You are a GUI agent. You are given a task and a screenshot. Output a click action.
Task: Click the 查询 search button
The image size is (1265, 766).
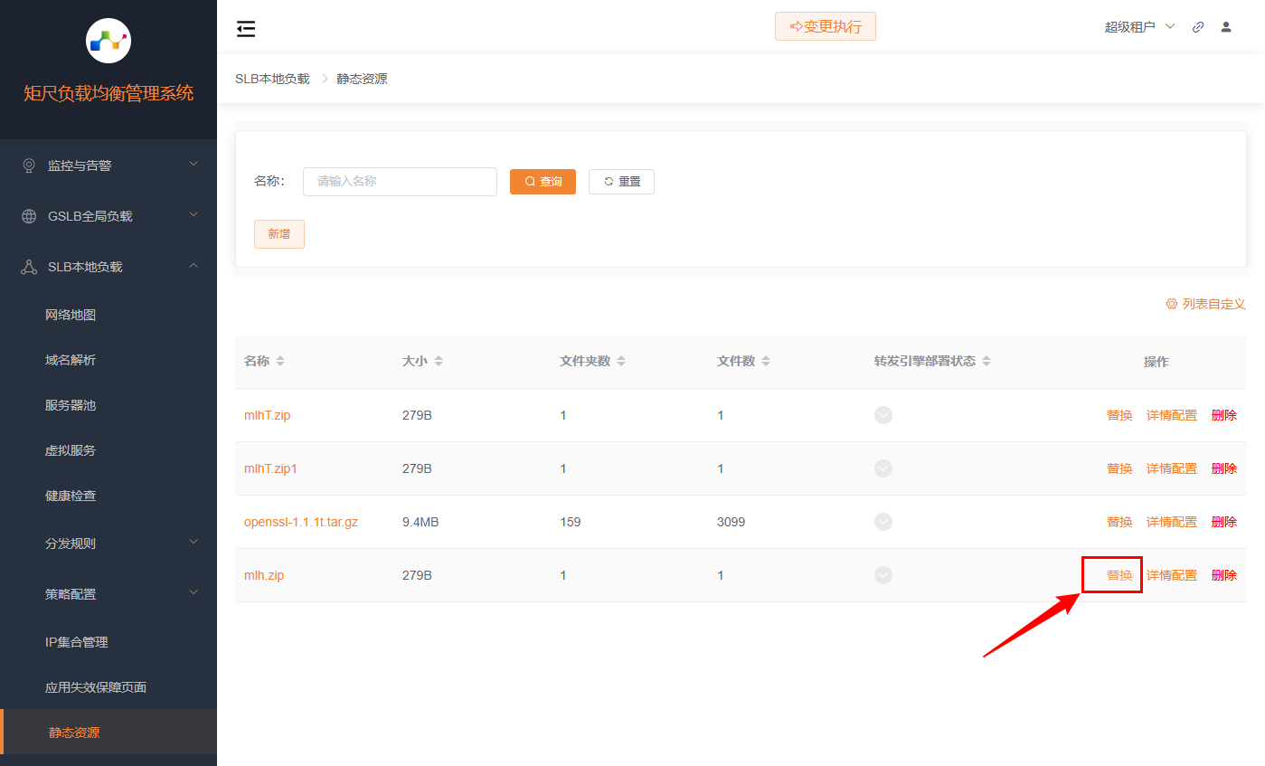[543, 182]
